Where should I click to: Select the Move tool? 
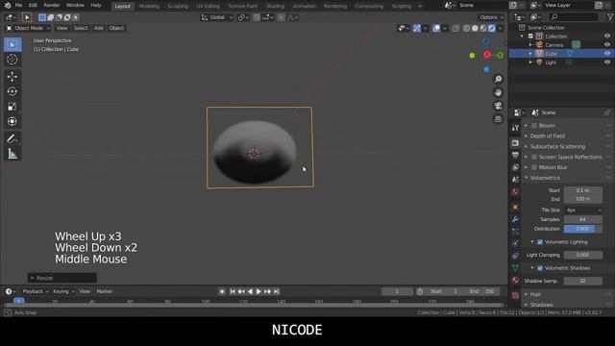pos(12,77)
